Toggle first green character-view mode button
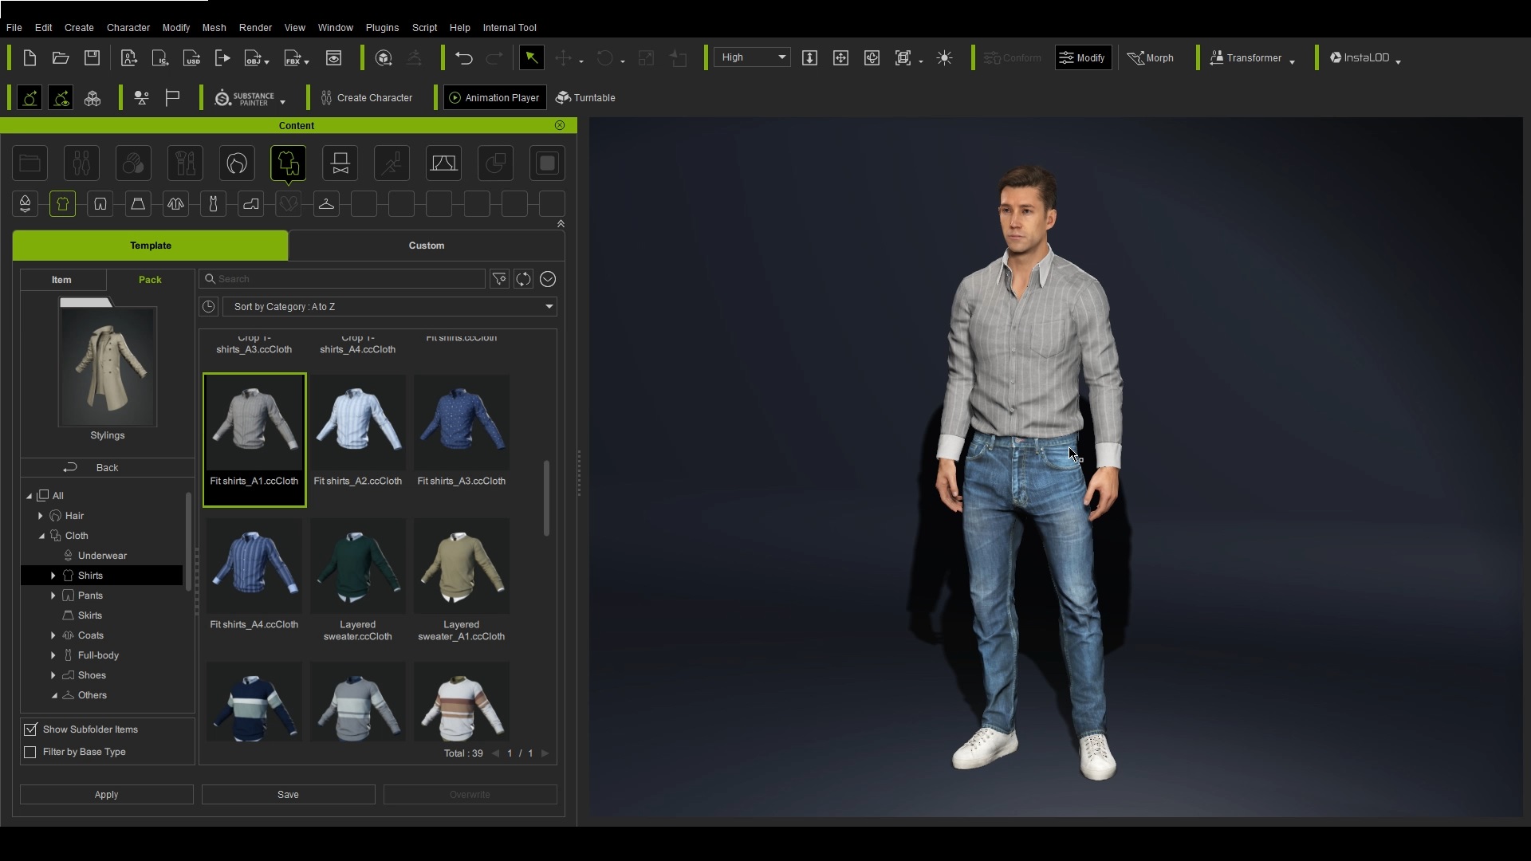Screen dimensions: 1531x861 coord(30,98)
